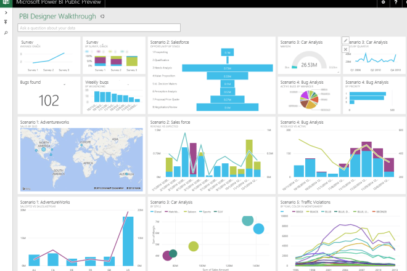Click the Diesel legend entry in Car Analysis

[x=156, y=212]
